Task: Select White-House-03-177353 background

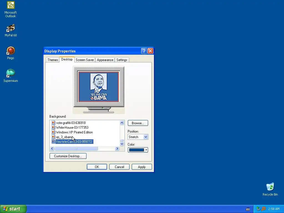Action: point(72,127)
